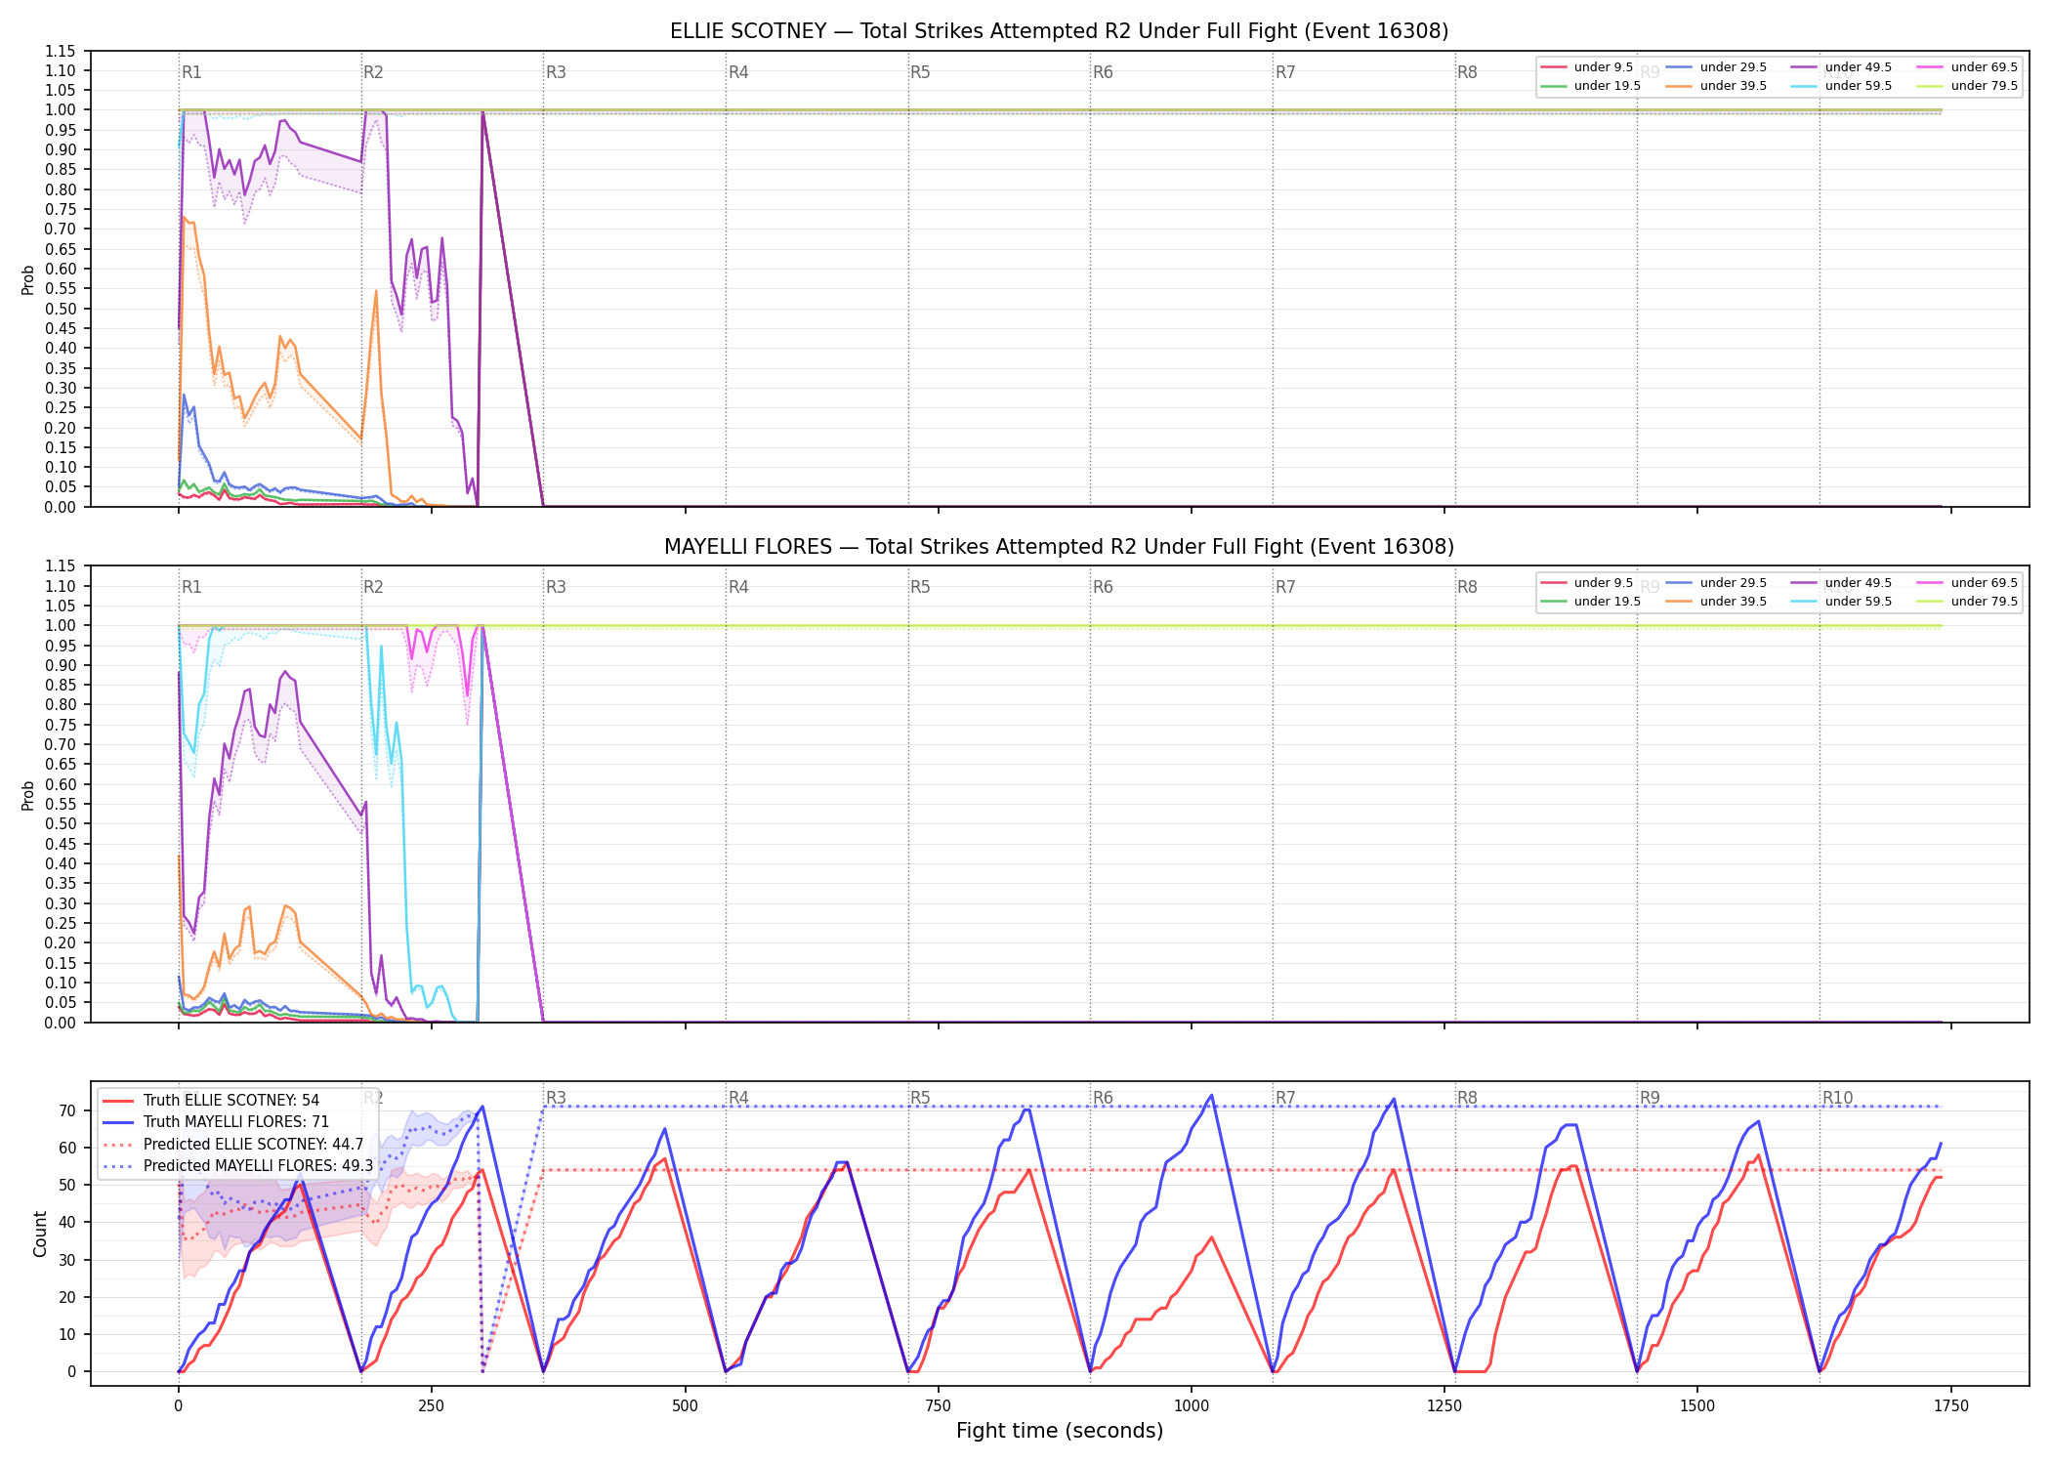Click the 'Count' y-axis label
The height and width of the screenshot is (1465, 2051).
40,1234
